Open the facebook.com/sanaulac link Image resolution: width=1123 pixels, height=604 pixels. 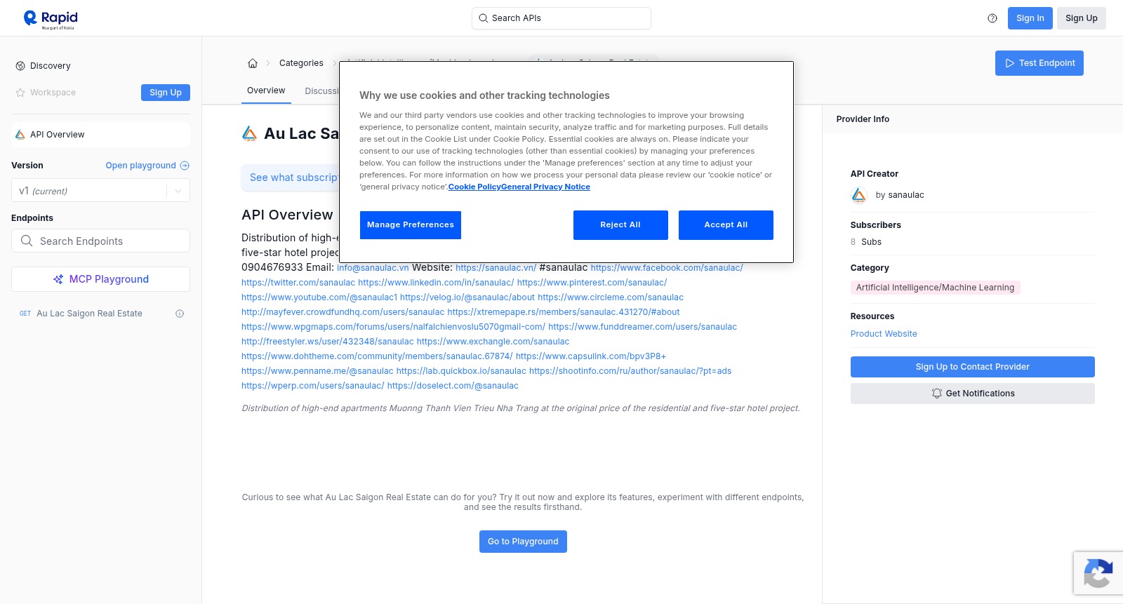tap(667, 268)
